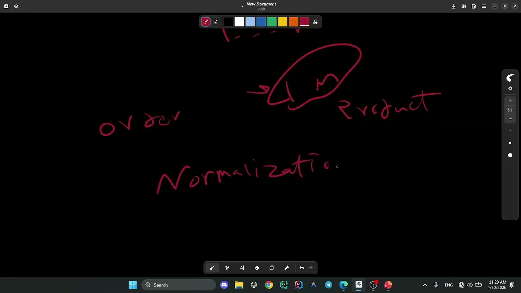
Task: Change the ENG input language
Action: pos(449,285)
